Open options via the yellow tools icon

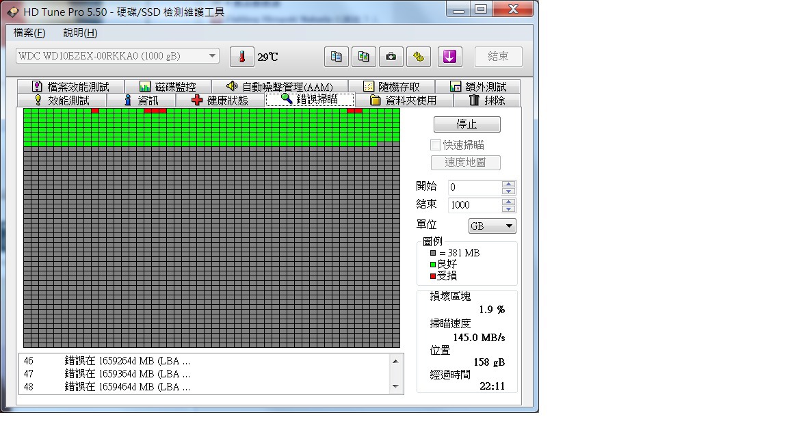(x=418, y=57)
